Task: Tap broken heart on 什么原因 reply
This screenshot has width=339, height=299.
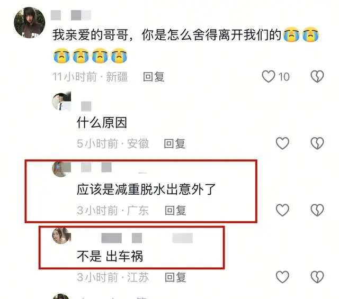Action: pos(317,143)
